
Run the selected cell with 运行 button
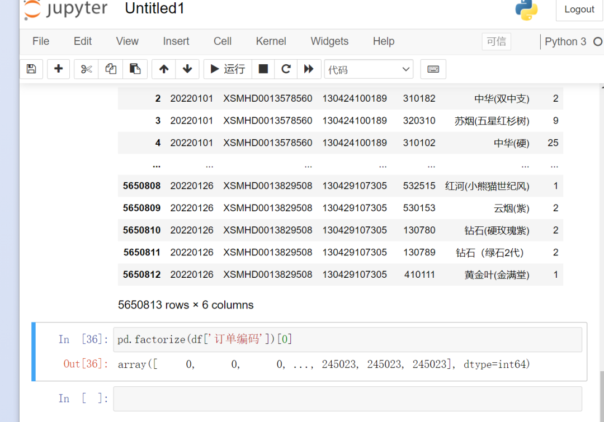[227, 69]
